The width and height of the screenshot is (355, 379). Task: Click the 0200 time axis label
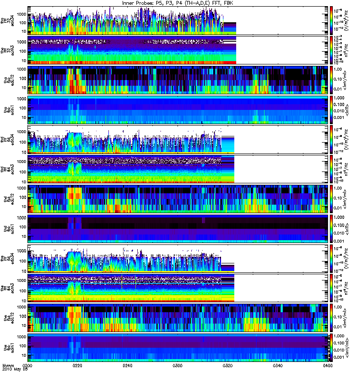(27, 366)
